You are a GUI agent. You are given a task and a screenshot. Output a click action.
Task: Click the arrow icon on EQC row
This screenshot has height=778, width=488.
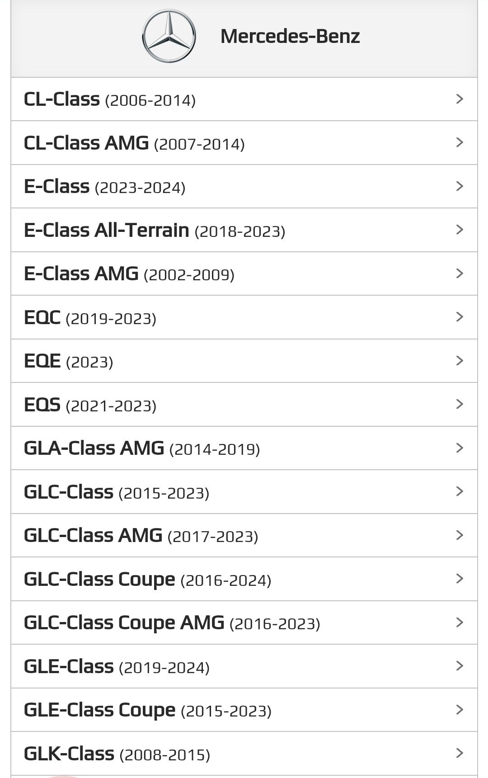(460, 317)
